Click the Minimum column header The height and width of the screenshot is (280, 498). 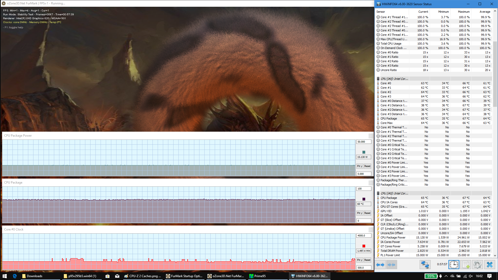pyautogui.click(x=440, y=12)
